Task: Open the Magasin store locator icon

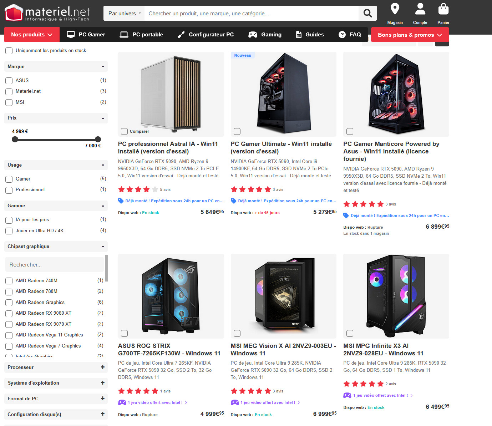Action: [x=395, y=9]
